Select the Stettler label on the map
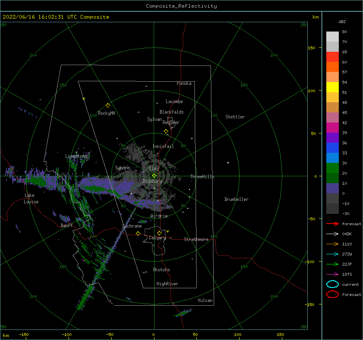 (235, 117)
